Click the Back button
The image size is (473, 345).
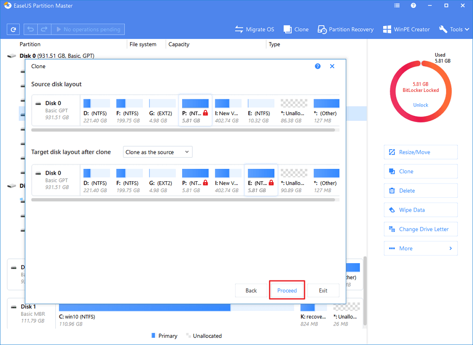(251, 291)
